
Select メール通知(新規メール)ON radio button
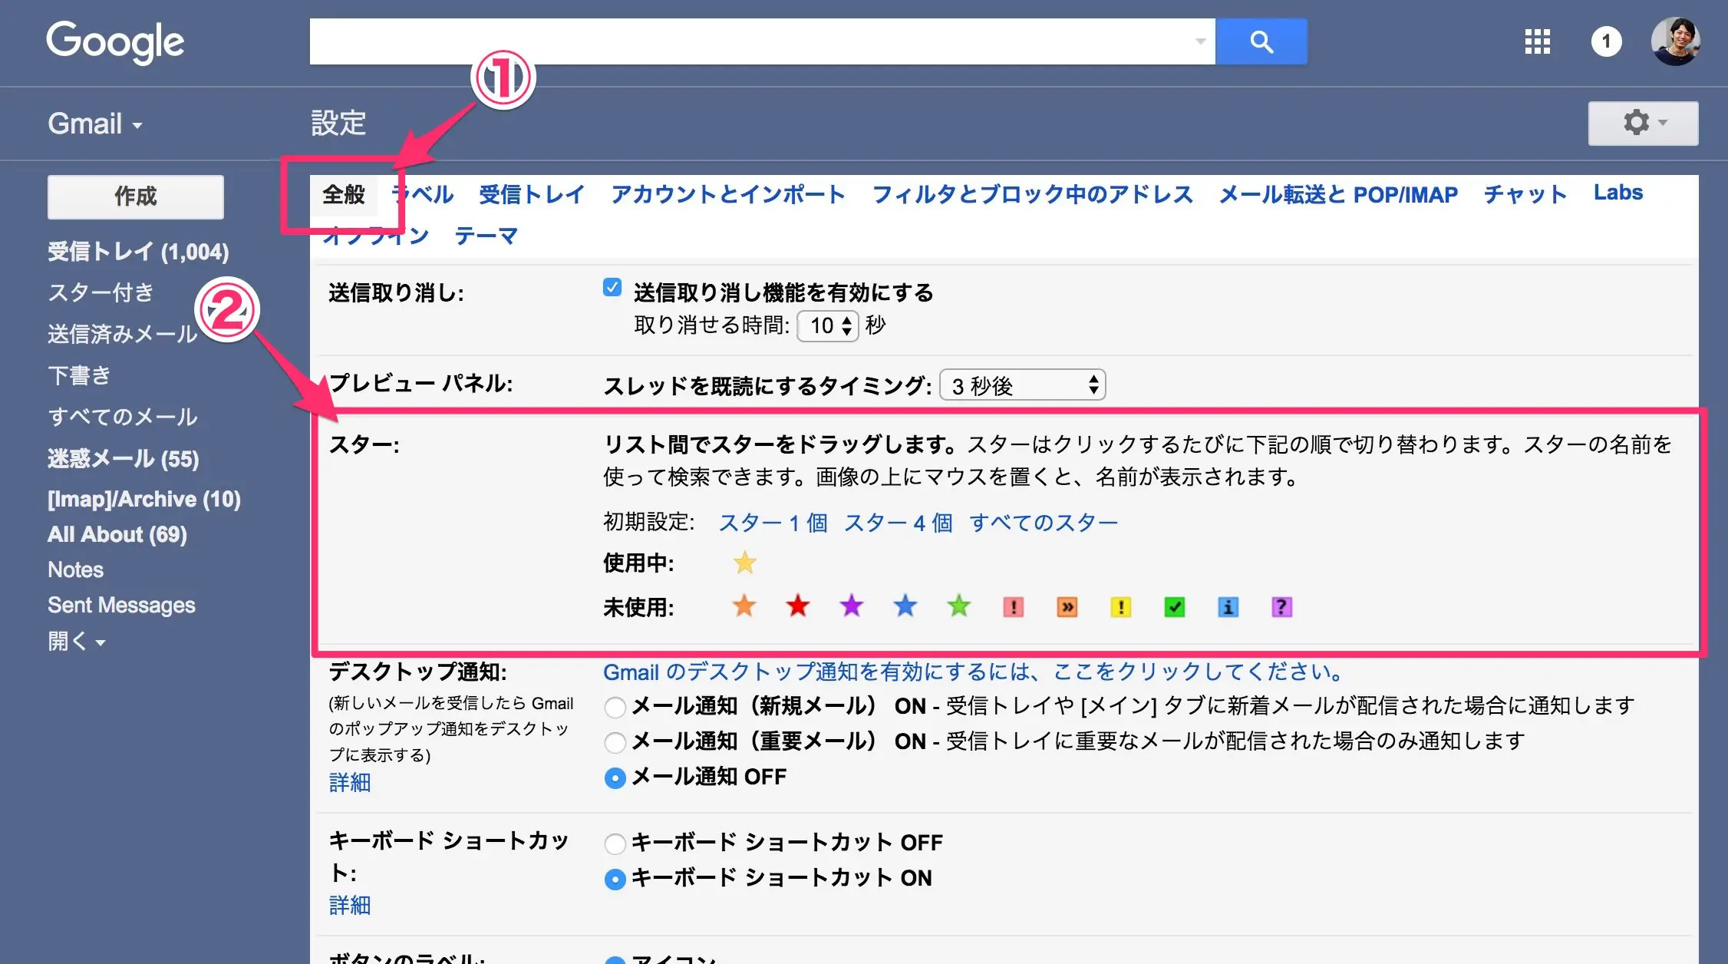(x=615, y=707)
